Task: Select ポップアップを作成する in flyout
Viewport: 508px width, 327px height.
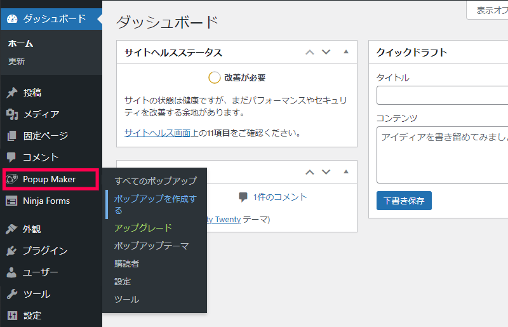Action: click(156, 204)
